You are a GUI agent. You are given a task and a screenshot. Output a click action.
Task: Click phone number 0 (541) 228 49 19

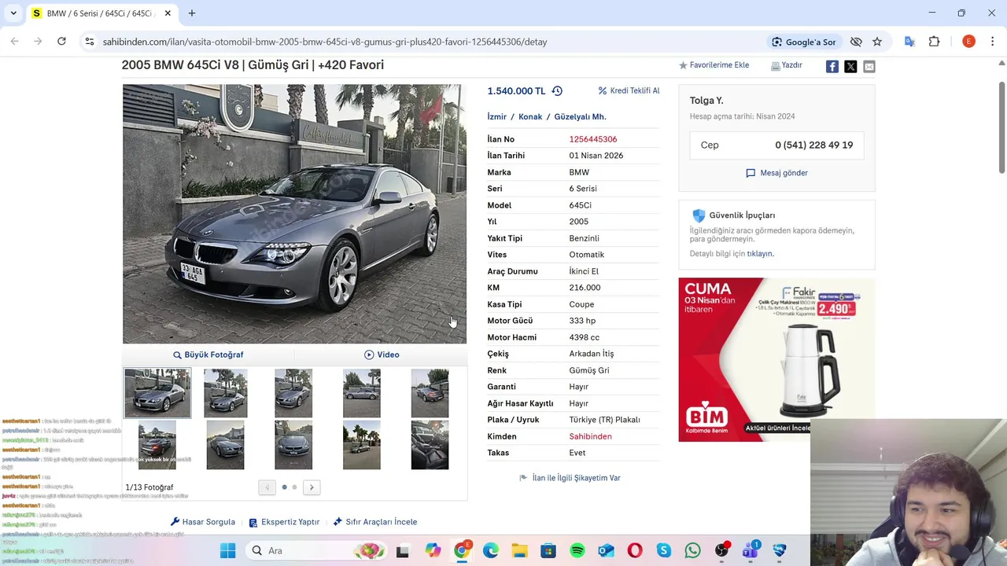[813, 145]
